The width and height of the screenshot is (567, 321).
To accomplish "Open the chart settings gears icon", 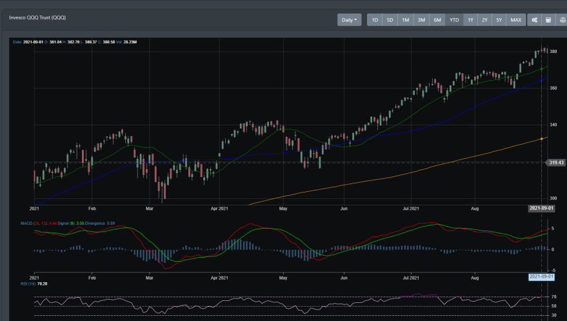I will pyautogui.click(x=534, y=20).
